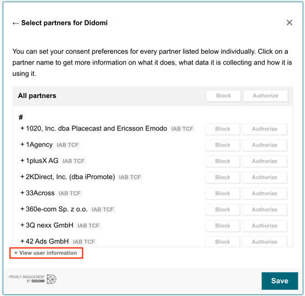Open the Didomi privacy management logo
The width and height of the screenshot is (305, 296).
[33, 279]
